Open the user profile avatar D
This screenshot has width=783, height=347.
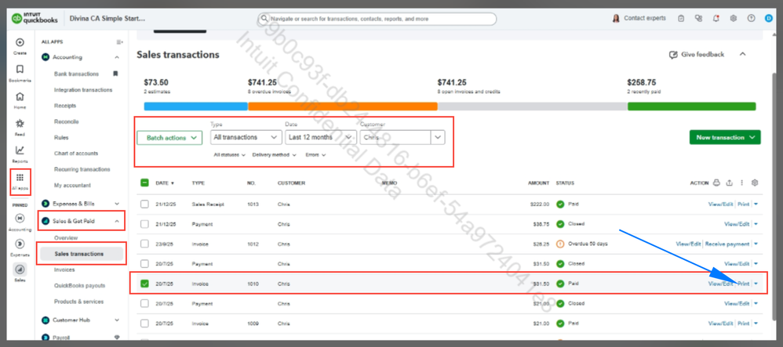(768, 19)
